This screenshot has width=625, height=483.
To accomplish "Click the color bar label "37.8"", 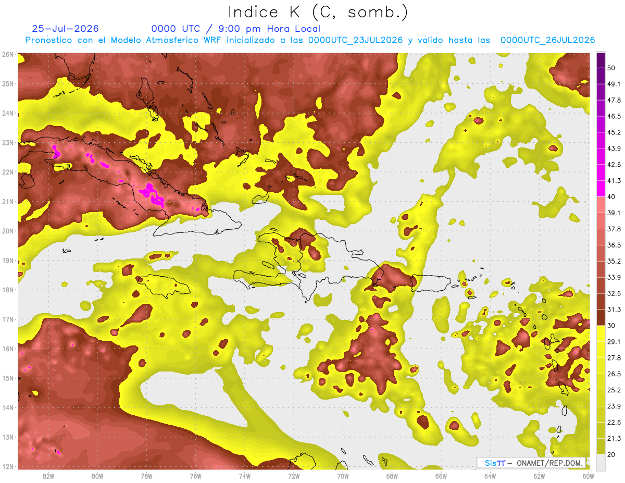I will pyautogui.click(x=614, y=229).
